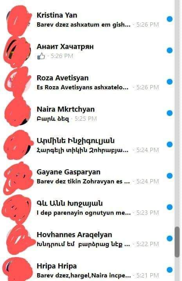182x281 pixels.
Task: Open message preview 'I dep parenayin ognutyun'
Action: [84, 213]
